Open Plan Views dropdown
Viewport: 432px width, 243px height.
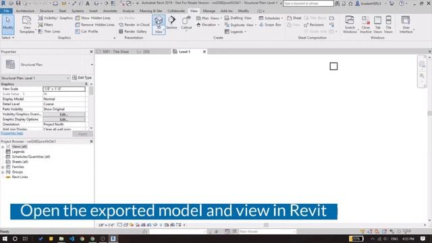209,18
